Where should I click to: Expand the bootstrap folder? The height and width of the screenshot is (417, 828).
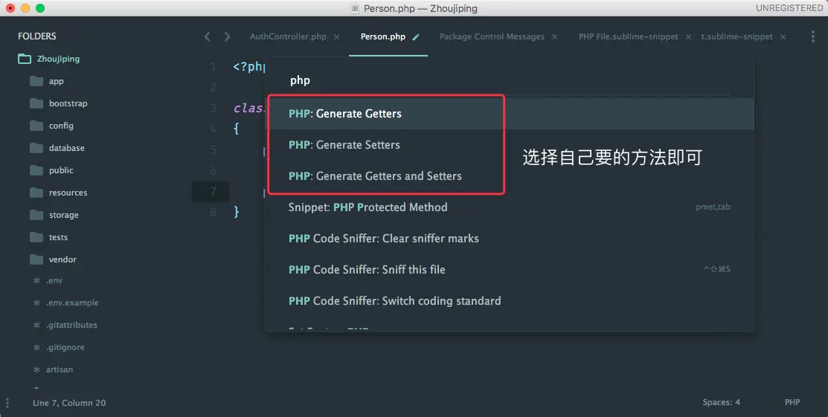click(68, 103)
